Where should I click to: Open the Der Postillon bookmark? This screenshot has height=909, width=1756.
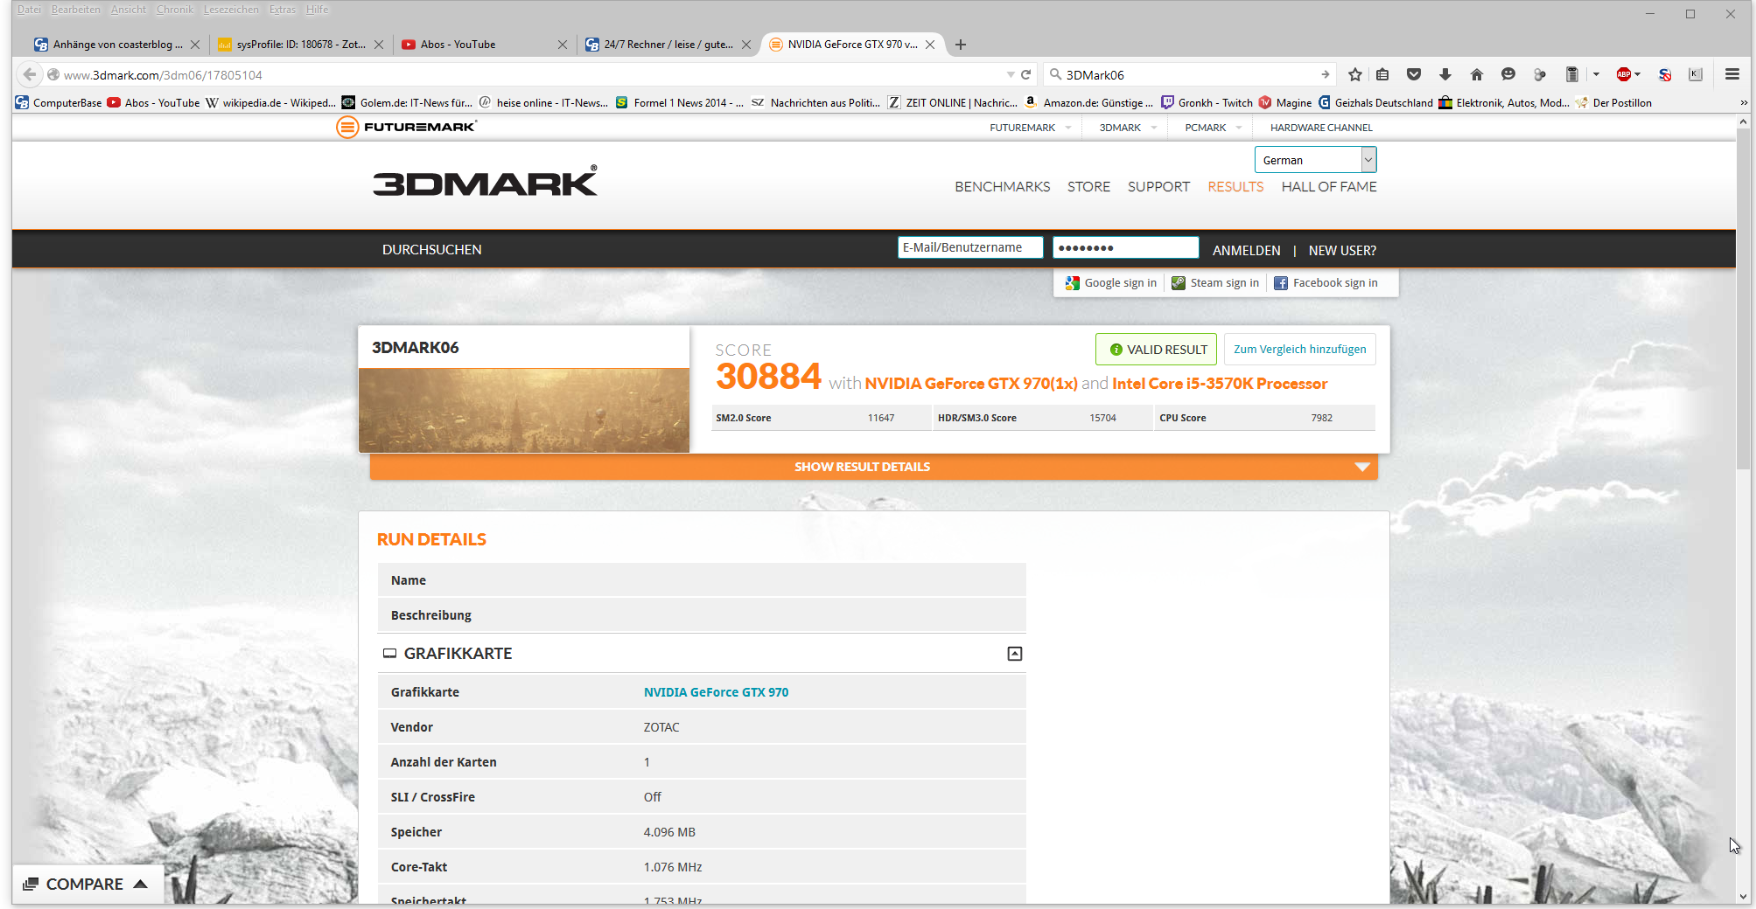pyautogui.click(x=1613, y=103)
